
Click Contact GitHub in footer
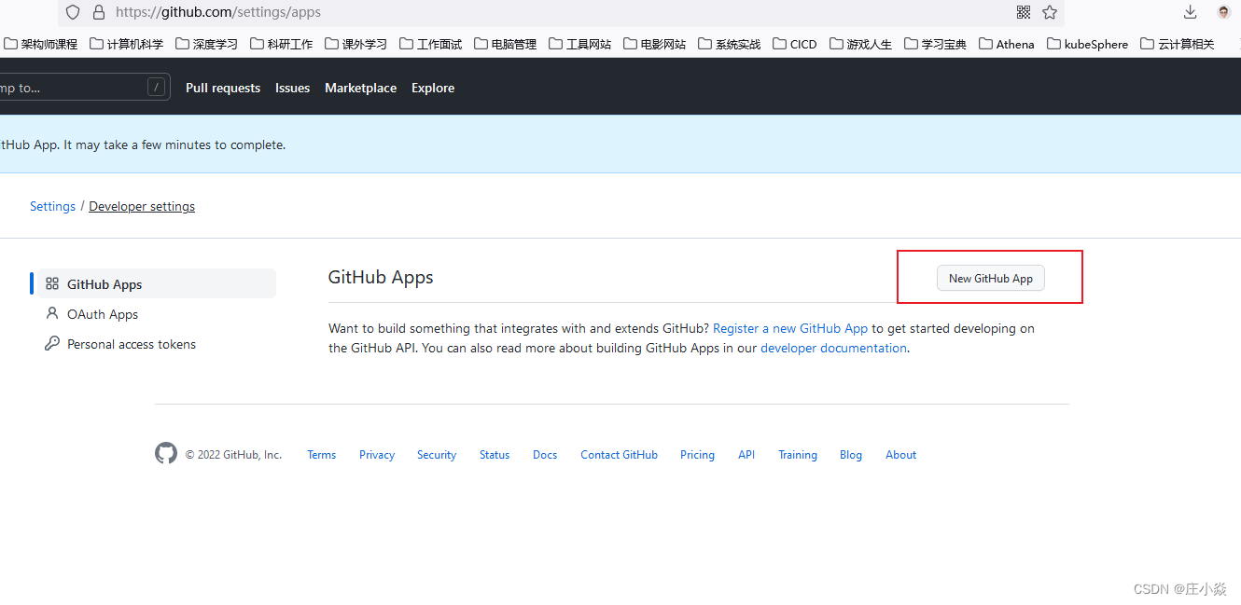[619, 455]
